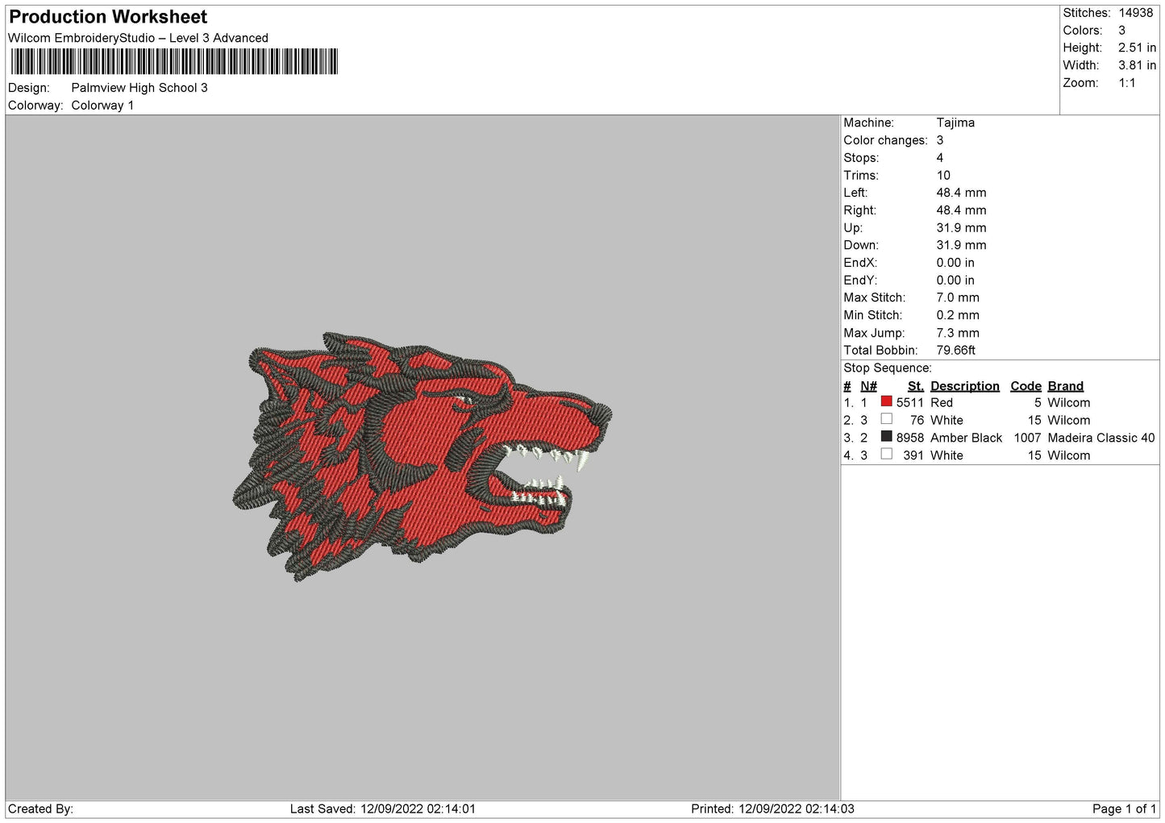Click design name 'Palmview High School 3'
Viewport: 1165px width, 823px height.
pos(139,88)
